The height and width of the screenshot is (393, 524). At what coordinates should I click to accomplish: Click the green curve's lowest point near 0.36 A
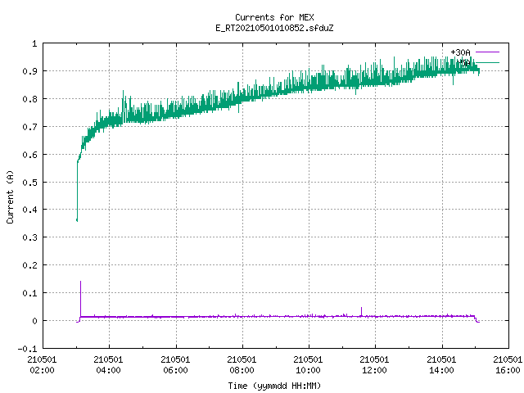tap(77, 220)
